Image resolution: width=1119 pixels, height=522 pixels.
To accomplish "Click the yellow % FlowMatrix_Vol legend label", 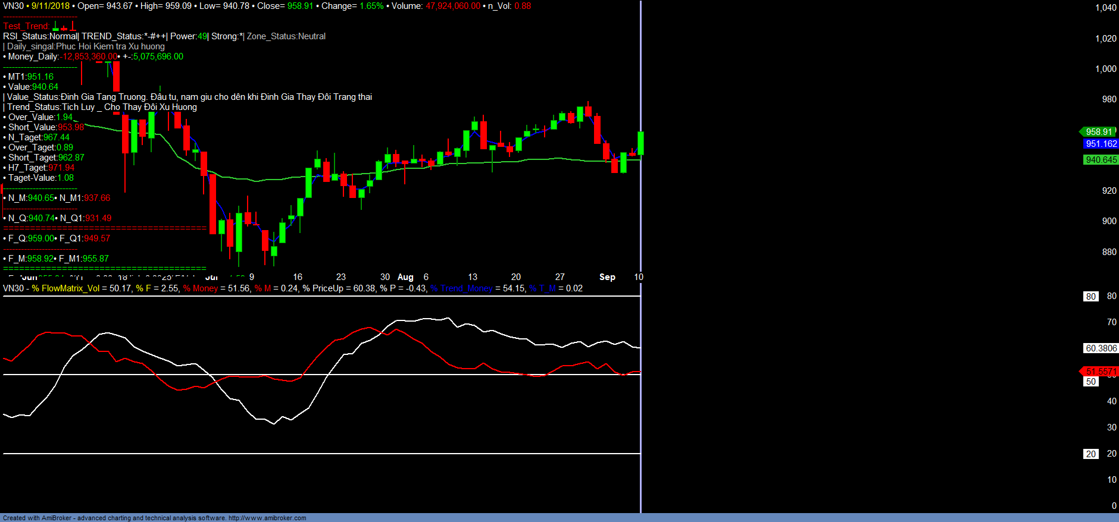I will click(x=65, y=288).
